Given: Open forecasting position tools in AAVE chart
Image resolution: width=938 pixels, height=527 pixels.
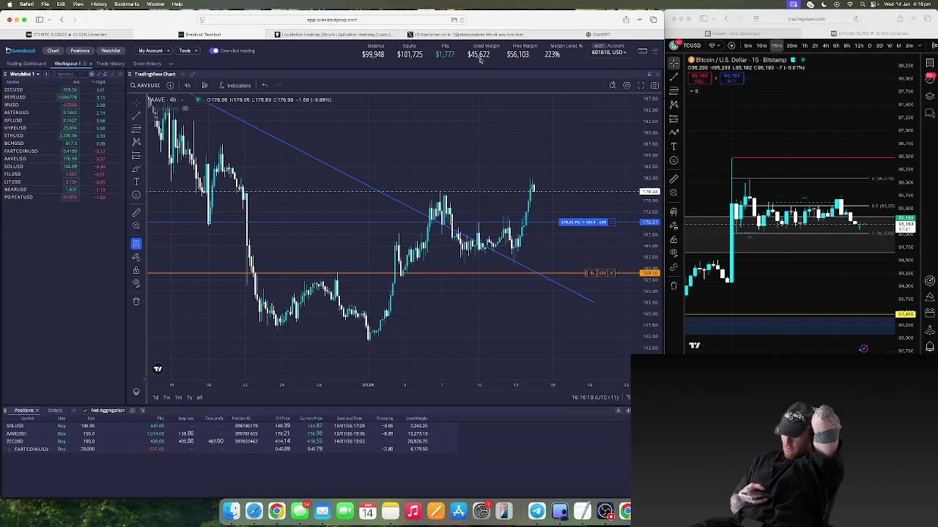Looking at the screenshot, I should click(x=136, y=155).
